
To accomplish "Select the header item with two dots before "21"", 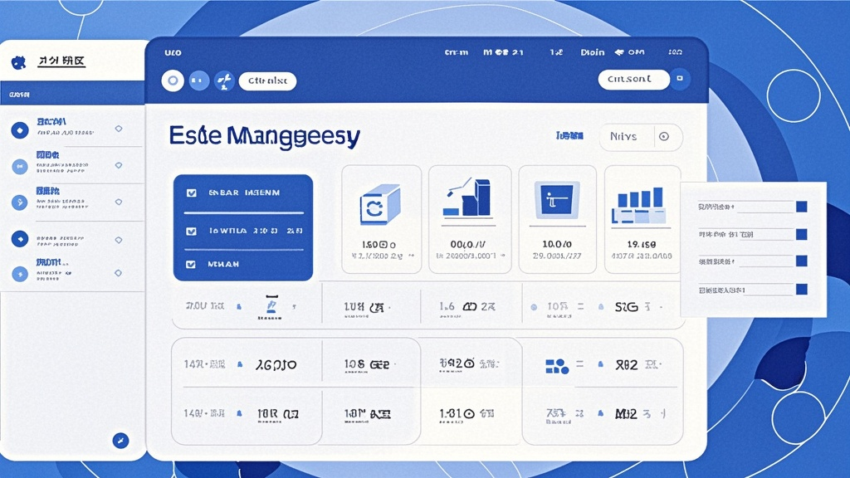I will [x=503, y=52].
